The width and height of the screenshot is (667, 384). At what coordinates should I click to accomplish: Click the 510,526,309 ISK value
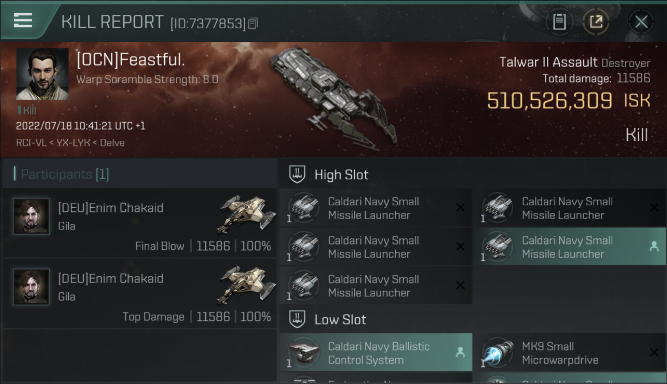point(549,101)
